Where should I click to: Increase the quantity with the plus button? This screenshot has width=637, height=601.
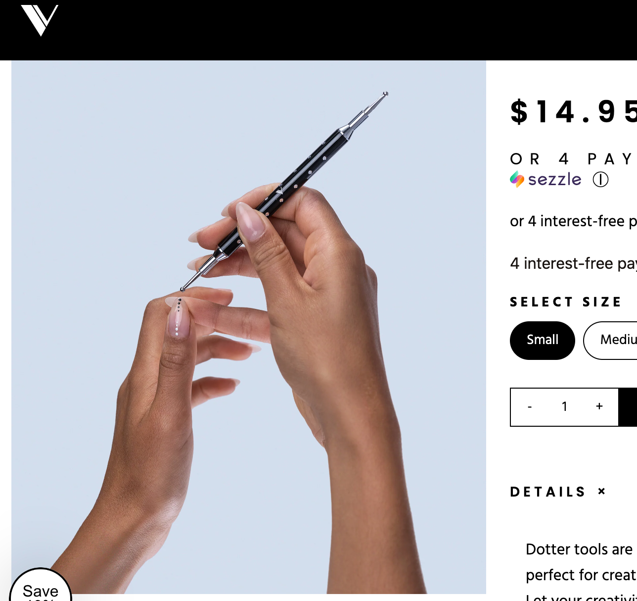[599, 406]
